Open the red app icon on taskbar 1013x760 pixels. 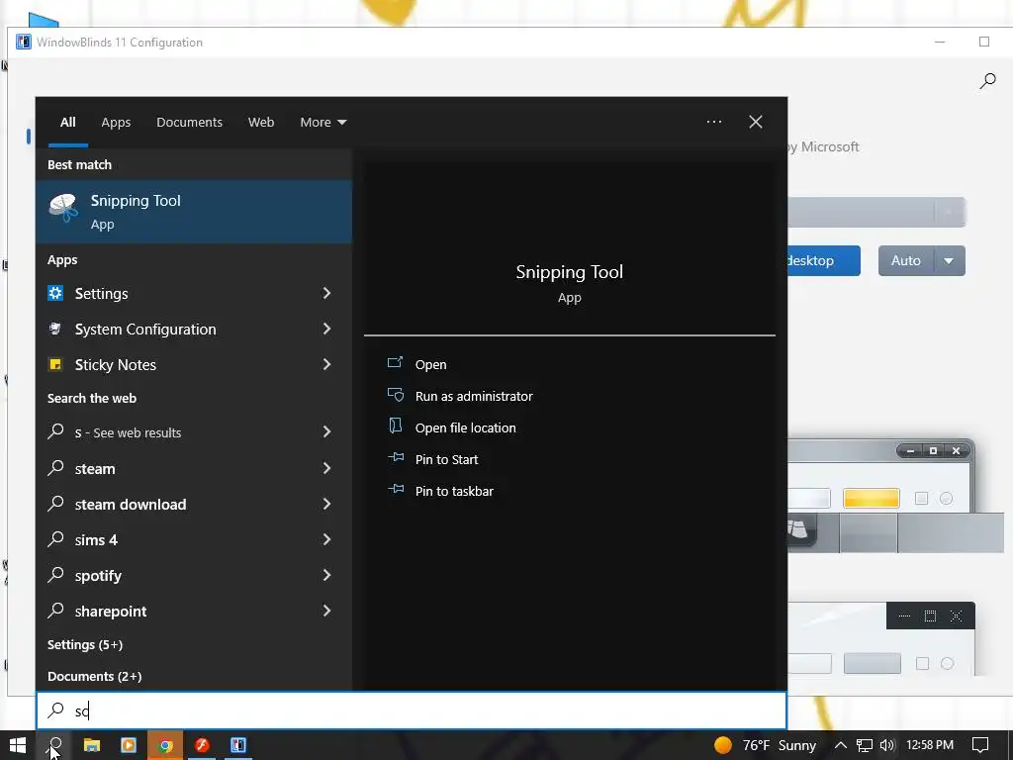pos(202,745)
